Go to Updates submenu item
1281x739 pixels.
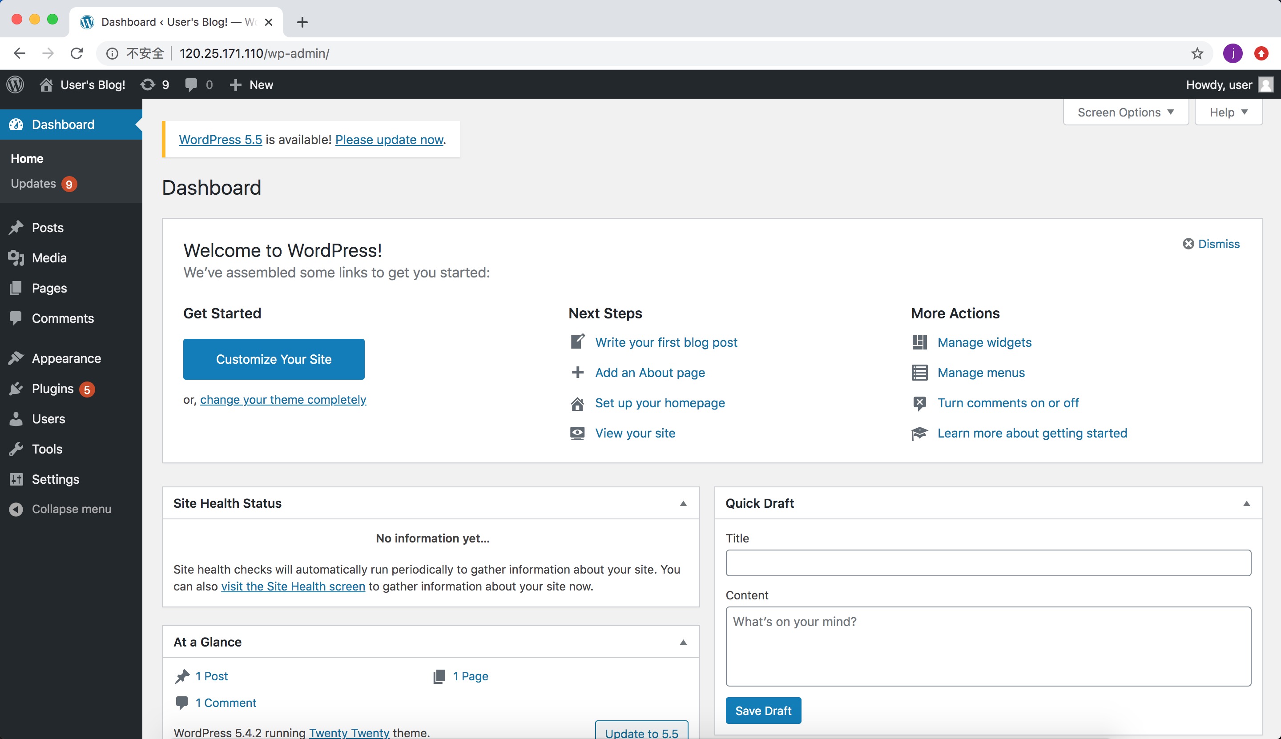(x=33, y=184)
